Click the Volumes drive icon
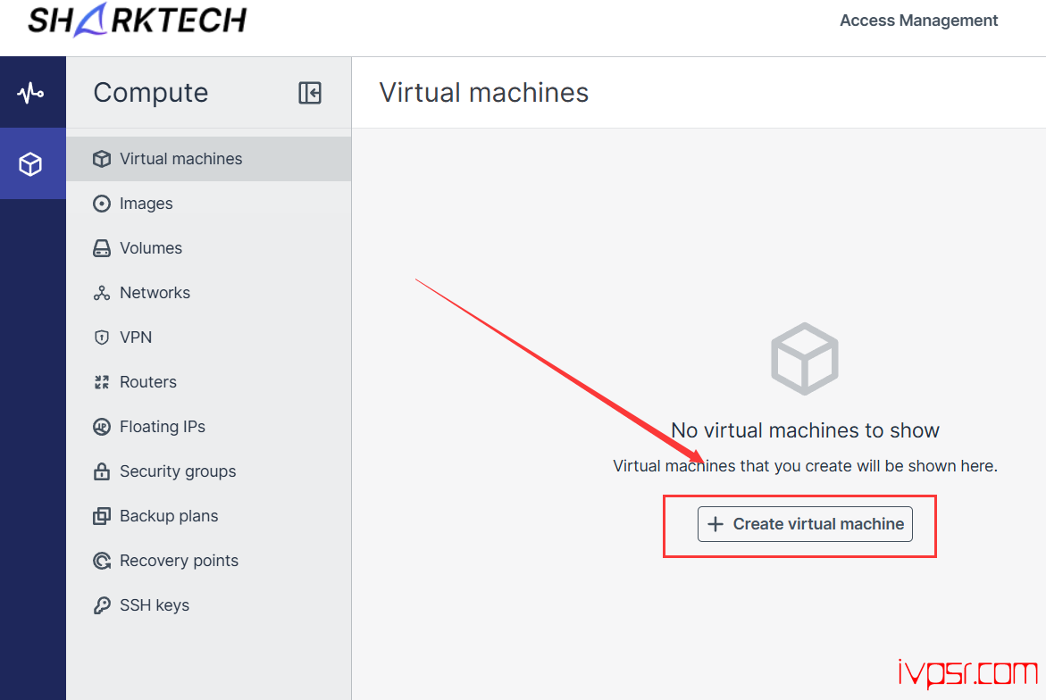The width and height of the screenshot is (1046, 700). point(102,248)
